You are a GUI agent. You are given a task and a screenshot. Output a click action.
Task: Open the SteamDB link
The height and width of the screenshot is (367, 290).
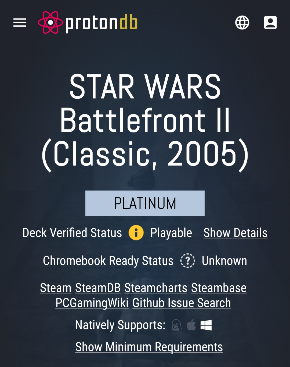[98, 288]
